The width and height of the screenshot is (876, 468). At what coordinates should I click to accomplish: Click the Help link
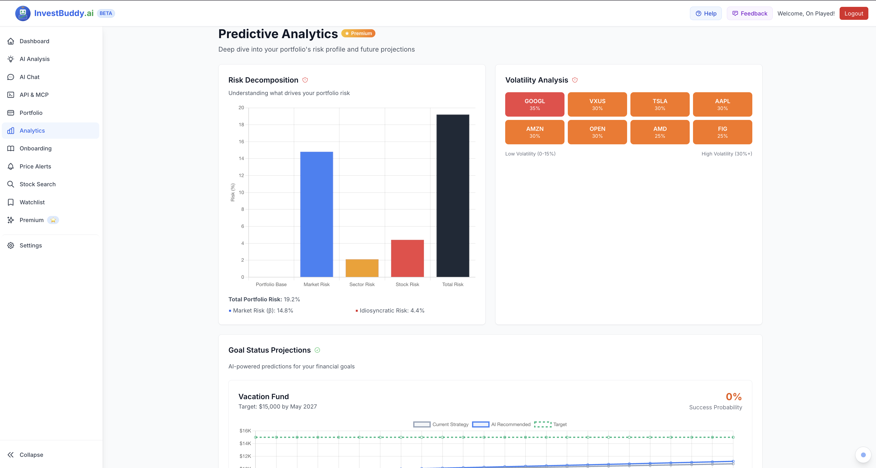click(706, 13)
